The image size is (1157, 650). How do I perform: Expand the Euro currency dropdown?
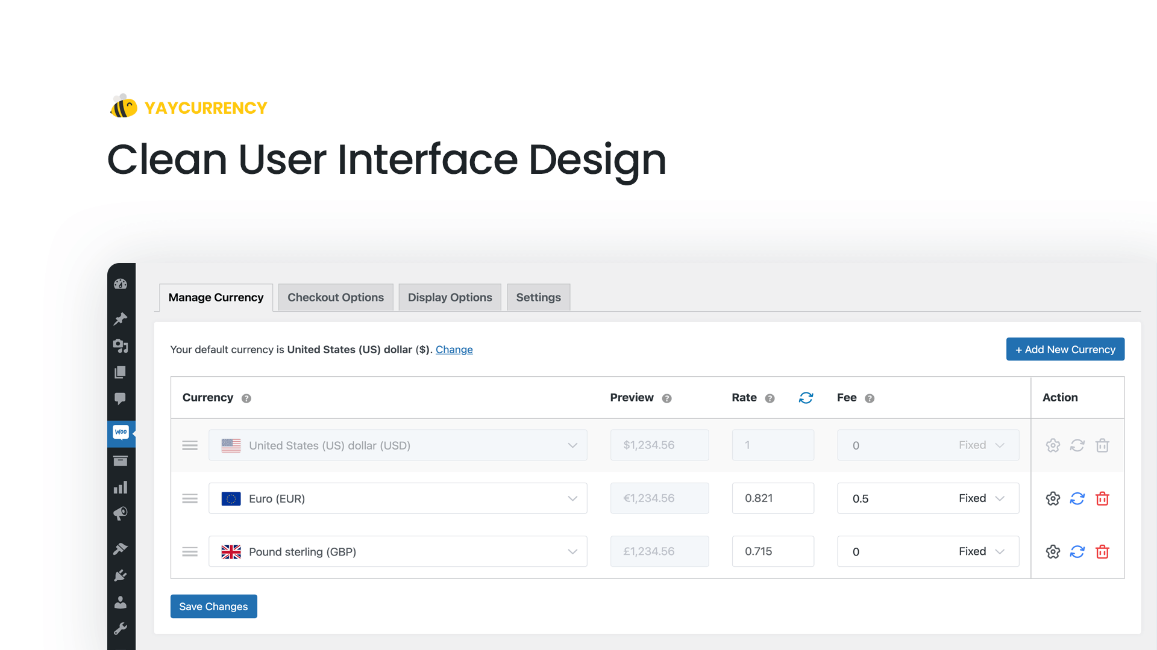(573, 498)
